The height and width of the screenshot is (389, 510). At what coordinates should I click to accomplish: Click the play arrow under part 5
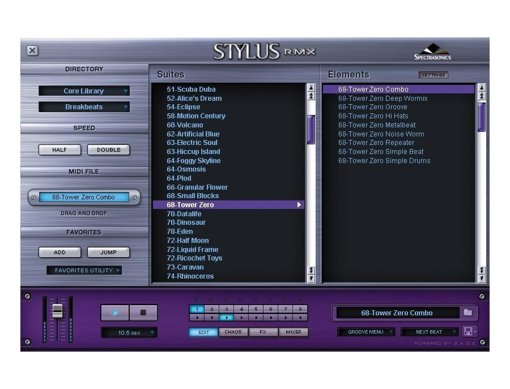256,318
